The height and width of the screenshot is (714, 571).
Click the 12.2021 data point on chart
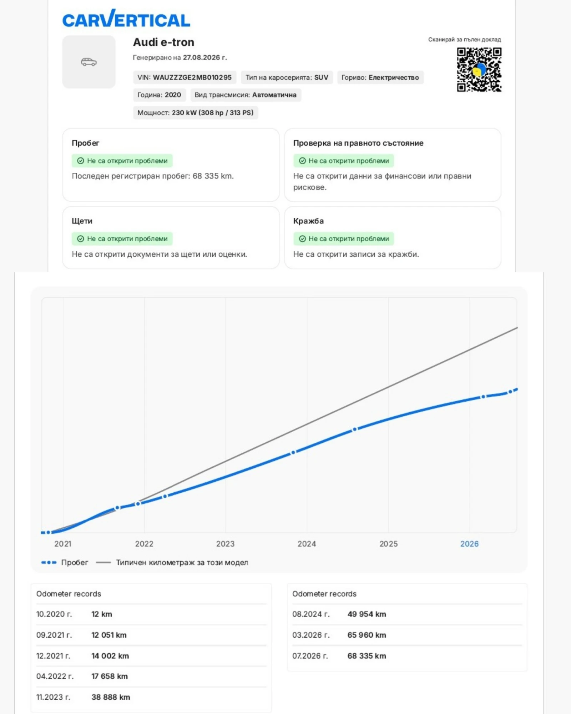coord(138,504)
